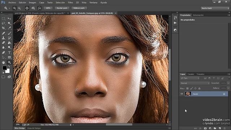
Task: Open the layer filter Tipo dropdown
Action: 190,78
